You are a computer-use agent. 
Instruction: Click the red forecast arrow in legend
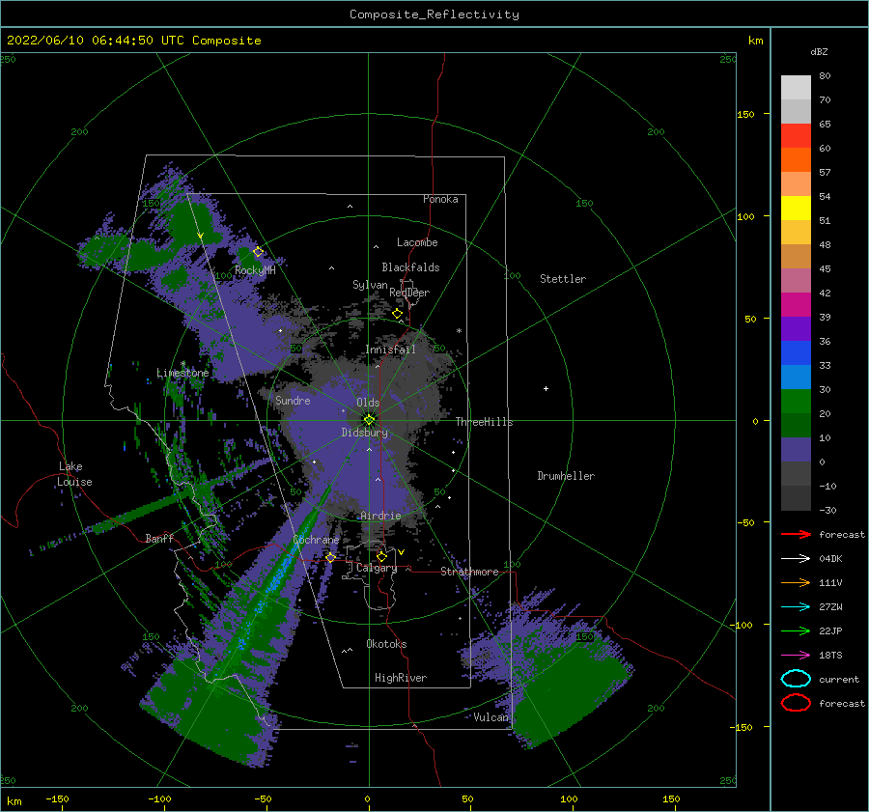point(796,534)
